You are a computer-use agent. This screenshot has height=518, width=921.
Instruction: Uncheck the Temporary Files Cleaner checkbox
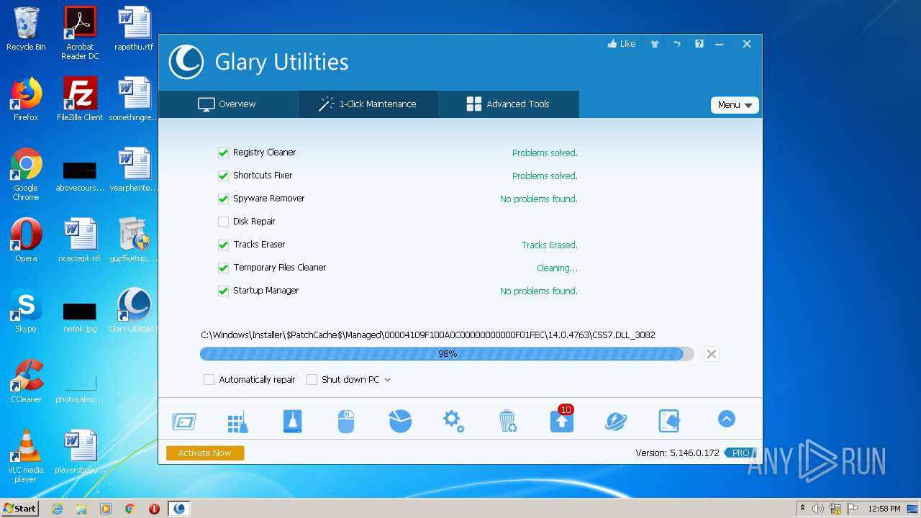(223, 268)
